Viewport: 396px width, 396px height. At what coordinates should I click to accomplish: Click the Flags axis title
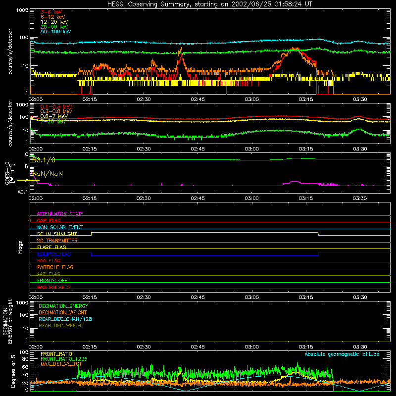[x=20, y=247]
